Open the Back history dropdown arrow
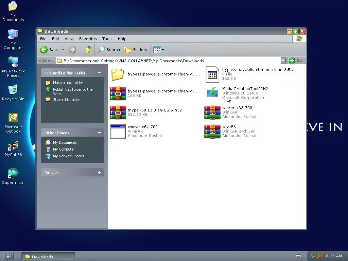 coord(63,50)
